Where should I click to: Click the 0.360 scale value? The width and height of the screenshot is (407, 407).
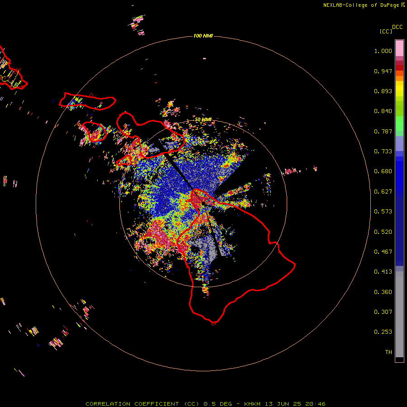click(x=383, y=292)
